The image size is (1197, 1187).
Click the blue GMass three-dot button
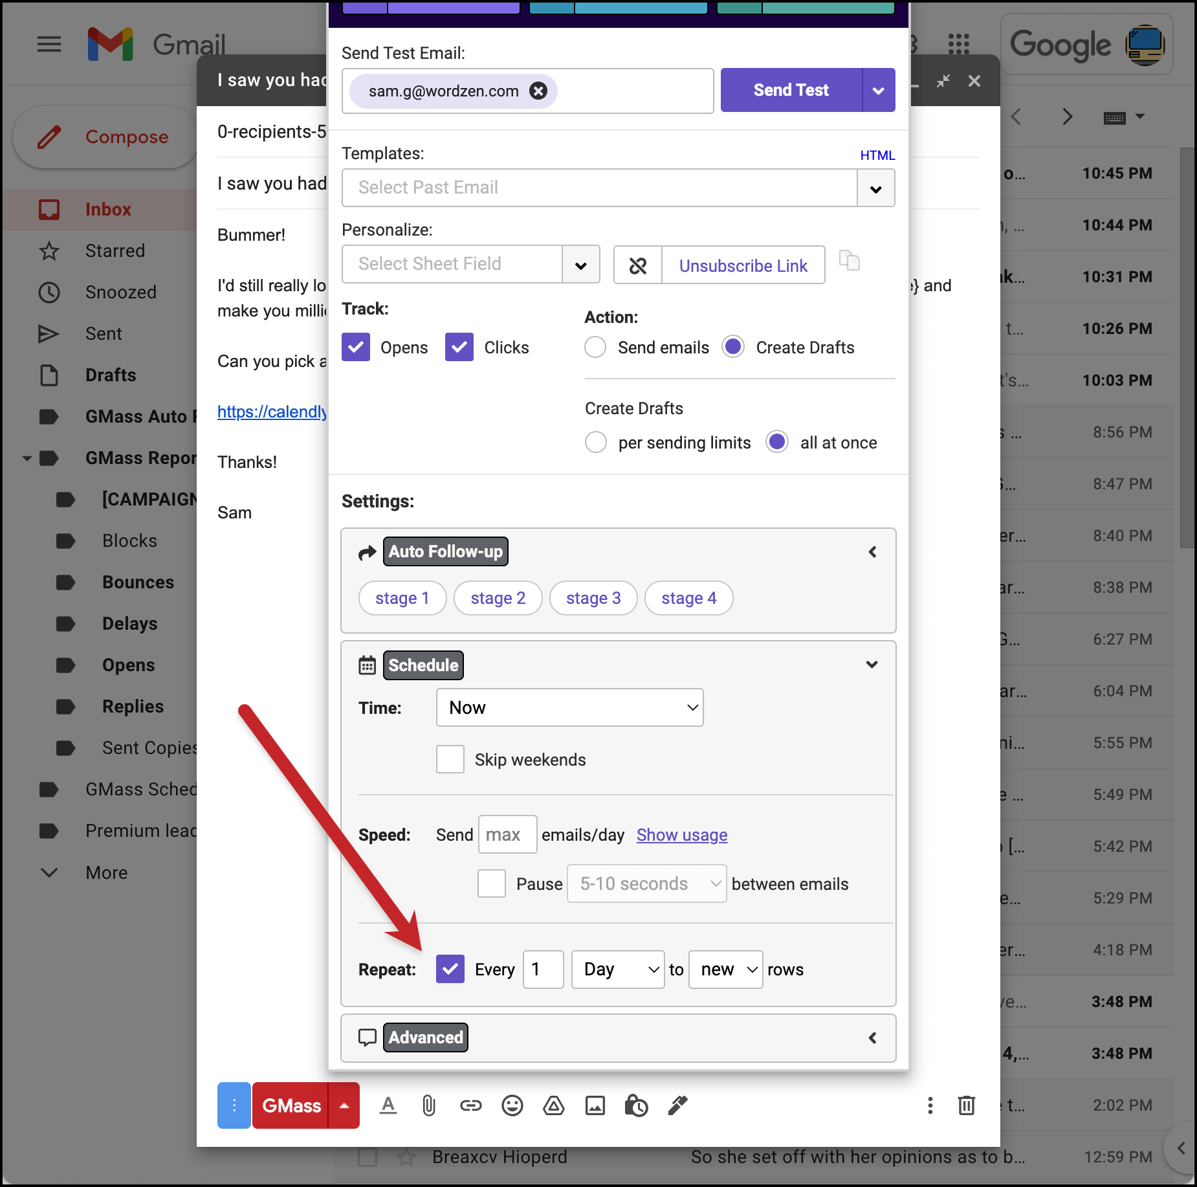coord(234,1105)
